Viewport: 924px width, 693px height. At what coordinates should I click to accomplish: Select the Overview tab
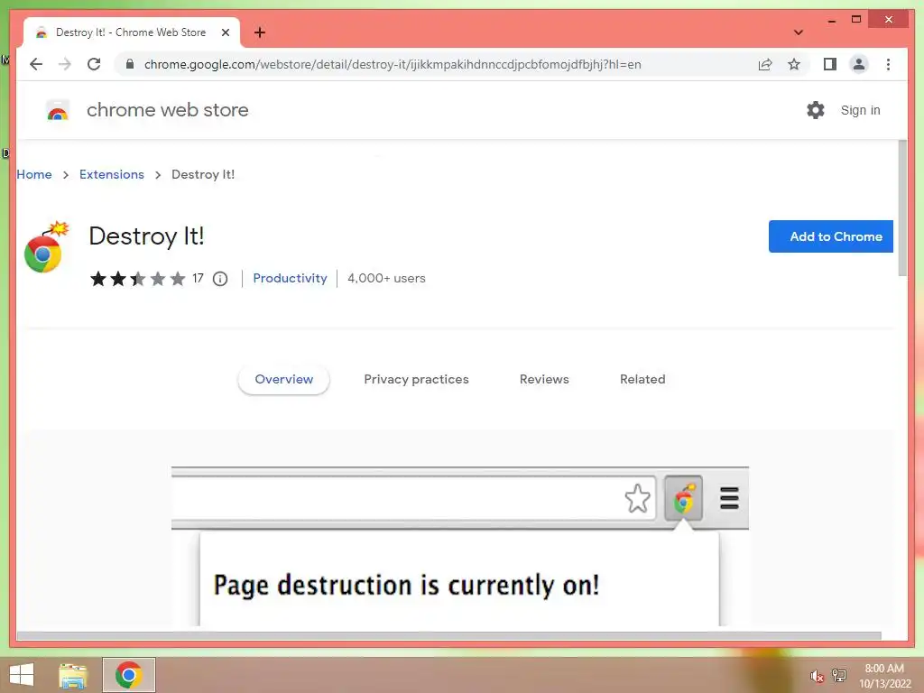coord(283,379)
